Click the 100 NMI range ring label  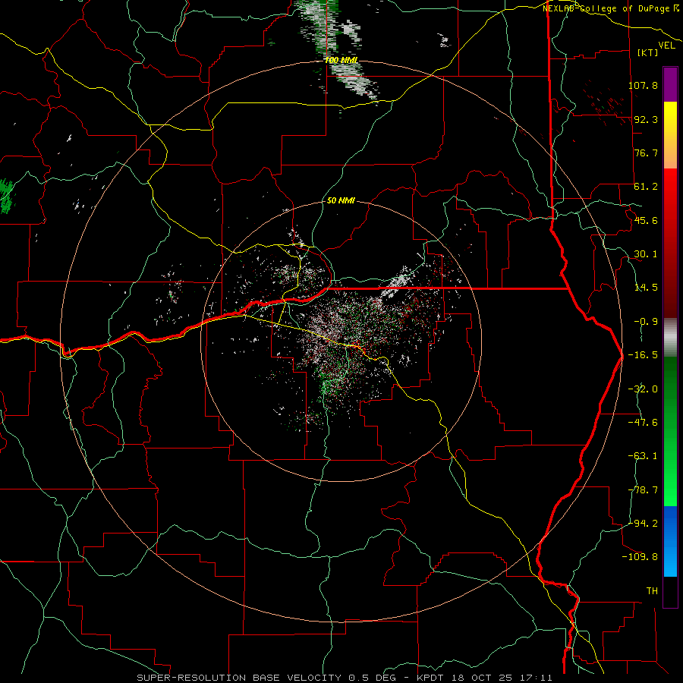coord(341,60)
